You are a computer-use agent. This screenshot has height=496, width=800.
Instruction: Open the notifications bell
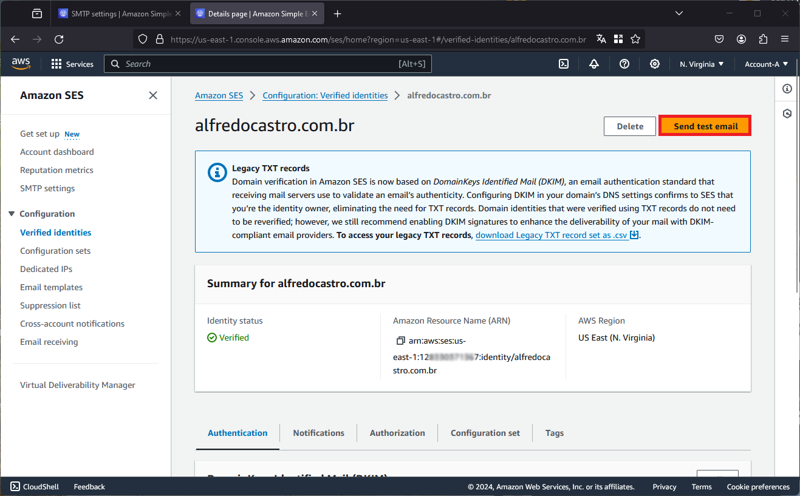click(594, 64)
